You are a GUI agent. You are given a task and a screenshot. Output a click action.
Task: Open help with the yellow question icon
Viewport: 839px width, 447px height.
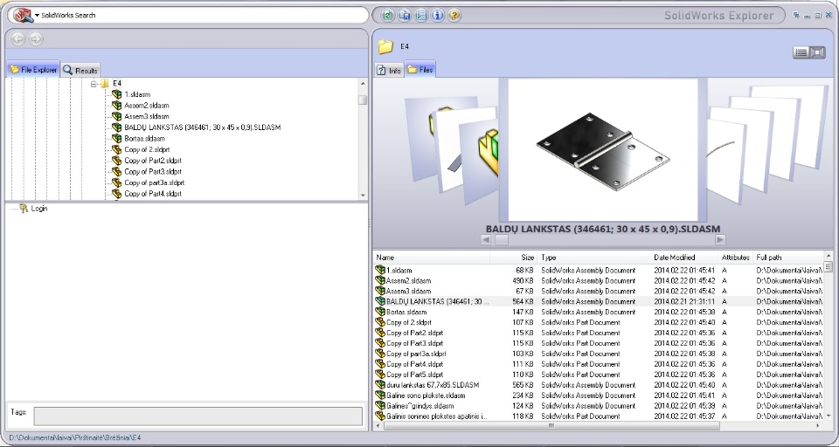point(454,16)
